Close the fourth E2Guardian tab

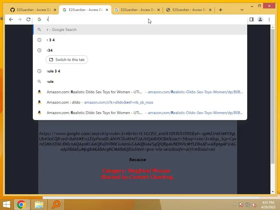(210, 10)
